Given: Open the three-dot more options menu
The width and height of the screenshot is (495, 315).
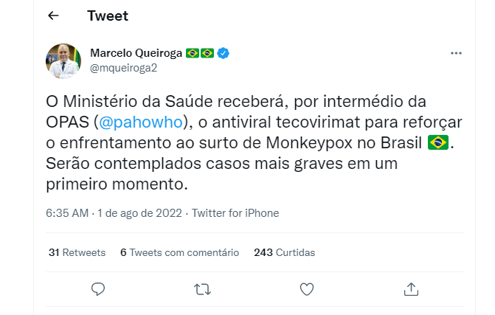Looking at the screenshot, I should pyautogui.click(x=456, y=53).
